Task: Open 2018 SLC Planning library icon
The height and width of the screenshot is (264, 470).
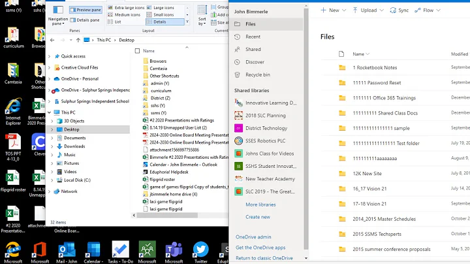Action: 239,116
